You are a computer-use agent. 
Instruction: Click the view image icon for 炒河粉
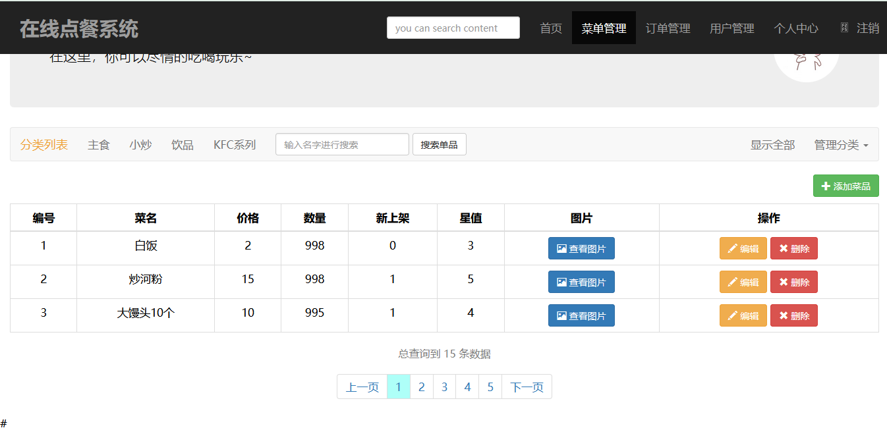coord(561,282)
